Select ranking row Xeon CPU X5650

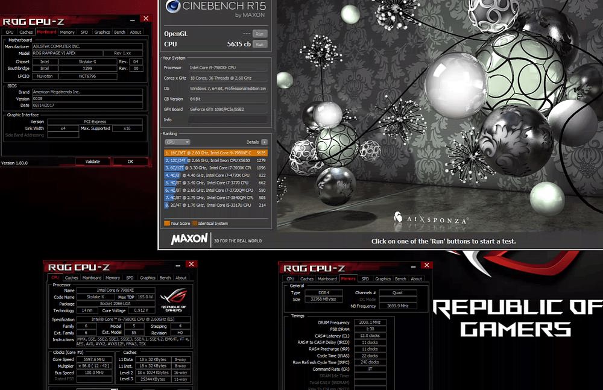pos(216,160)
